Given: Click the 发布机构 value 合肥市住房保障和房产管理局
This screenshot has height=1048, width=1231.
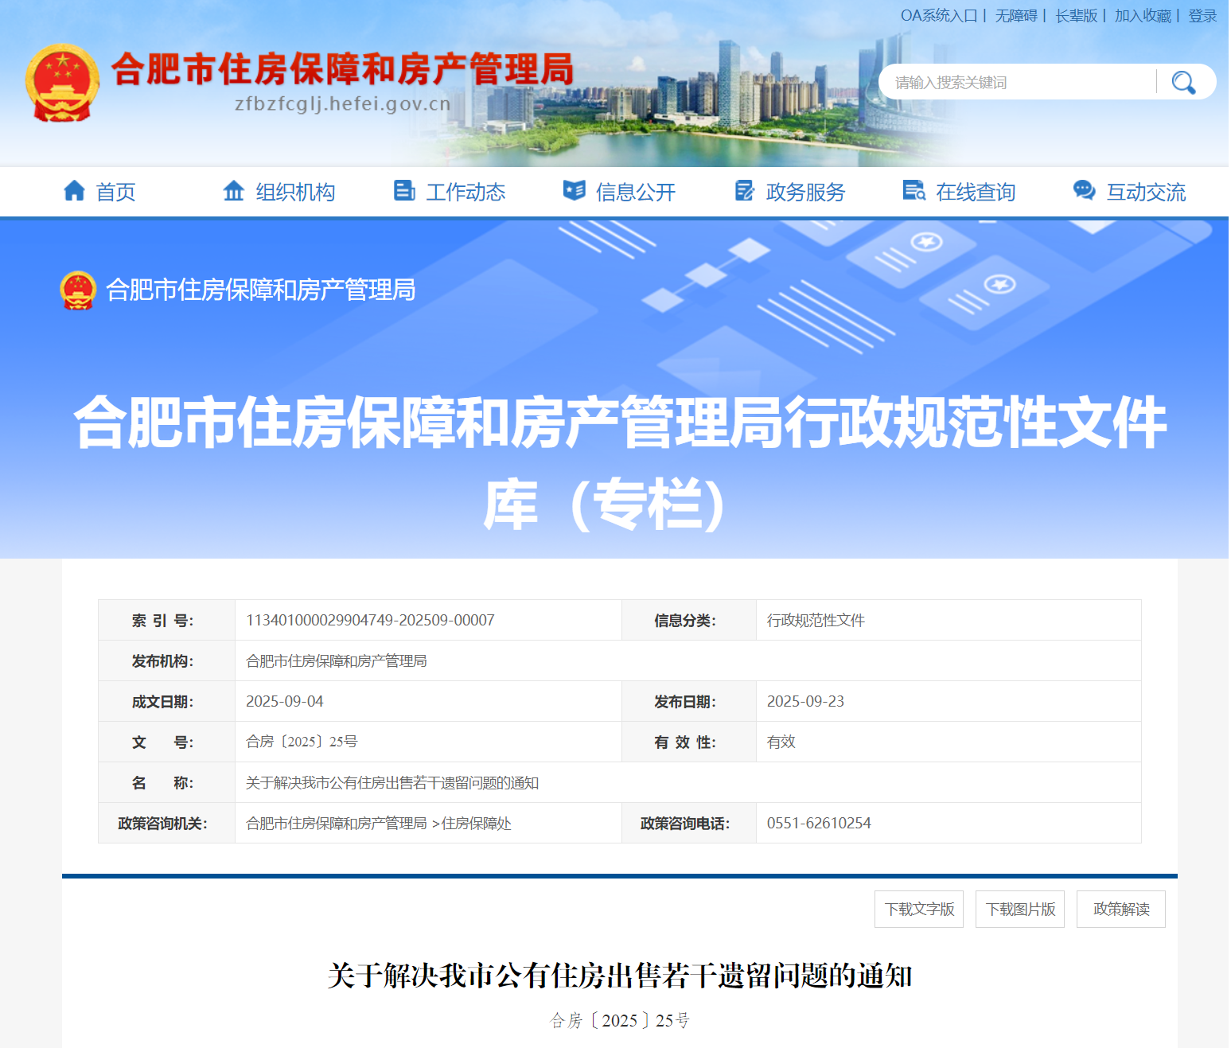Looking at the screenshot, I should 336,660.
